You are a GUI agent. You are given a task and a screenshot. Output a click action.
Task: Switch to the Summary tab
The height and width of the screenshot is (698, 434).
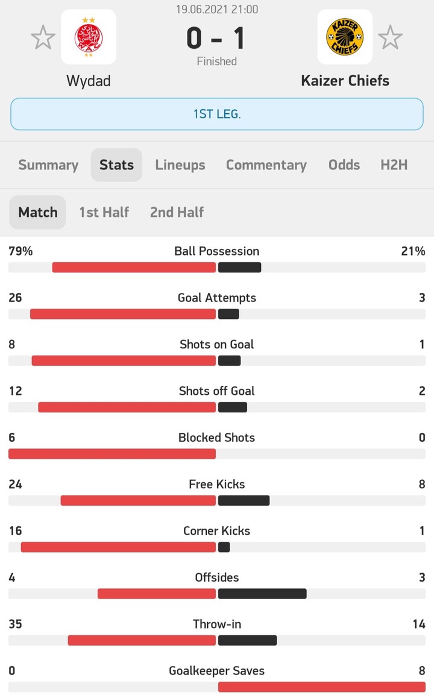48,165
